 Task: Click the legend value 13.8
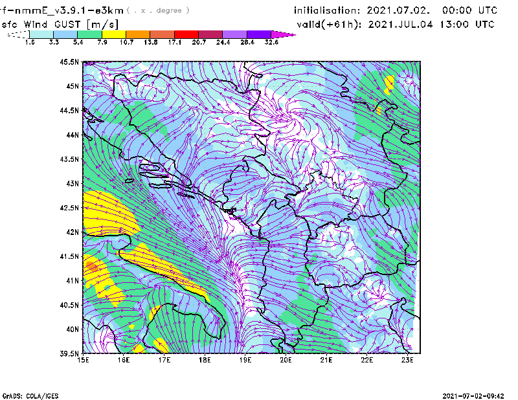(x=151, y=42)
